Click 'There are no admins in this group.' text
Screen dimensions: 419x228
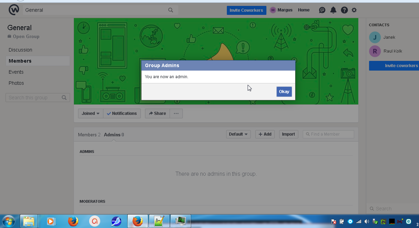(x=216, y=174)
